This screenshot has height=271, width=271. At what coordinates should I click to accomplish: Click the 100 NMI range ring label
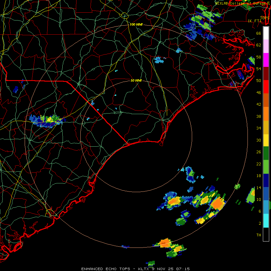pyautogui.click(x=136, y=24)
